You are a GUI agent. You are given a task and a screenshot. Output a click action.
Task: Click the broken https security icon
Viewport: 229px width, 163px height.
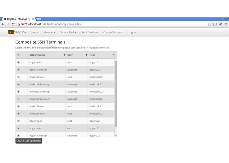pos(19,24)
